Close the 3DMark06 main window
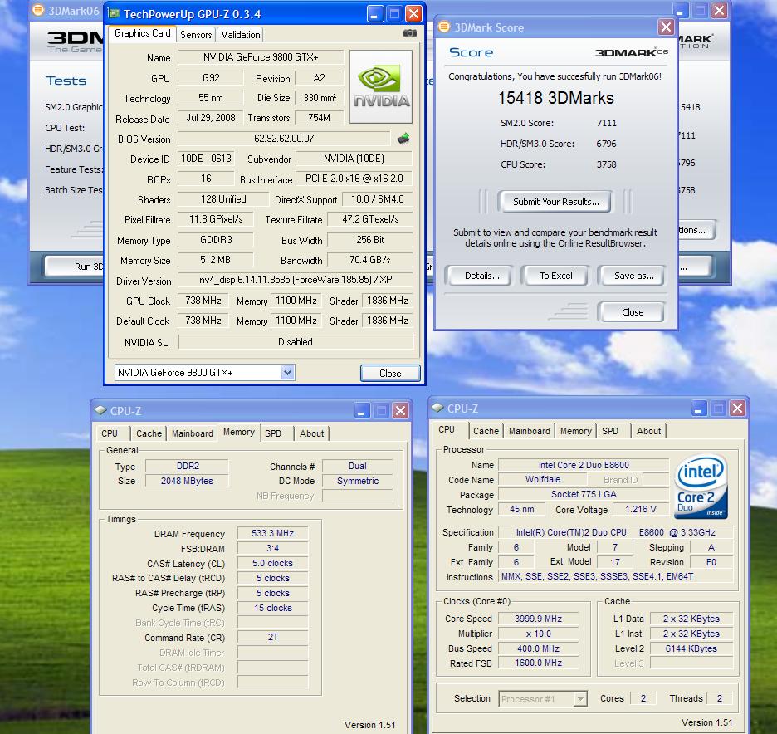The height and width of the screenshot is (734, 777). tap(719, 11)
